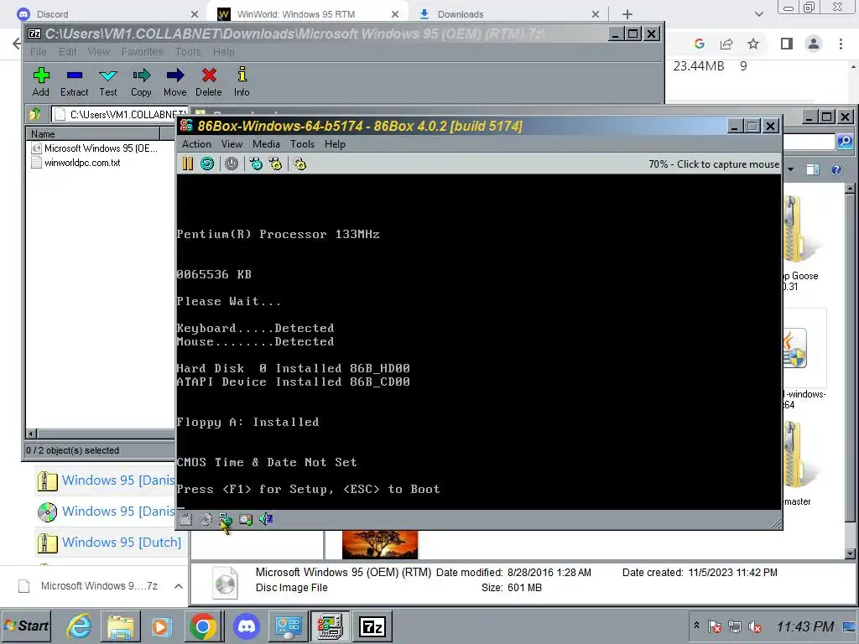Open Internet Explorer from taskbar
Image resolution: width=859 pixels, height=644 pixels.
[80, 626]
